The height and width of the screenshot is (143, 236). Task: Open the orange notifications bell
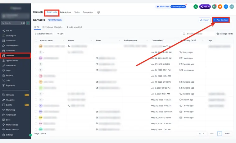pyautogui.click(x=220, y=7)
